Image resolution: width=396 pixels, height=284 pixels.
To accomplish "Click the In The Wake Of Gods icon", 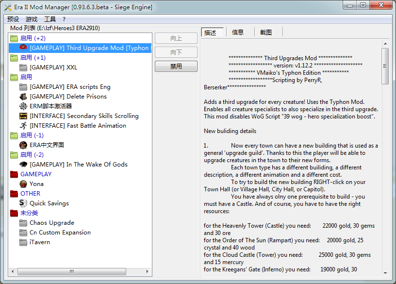I will [x=23, y=165].
